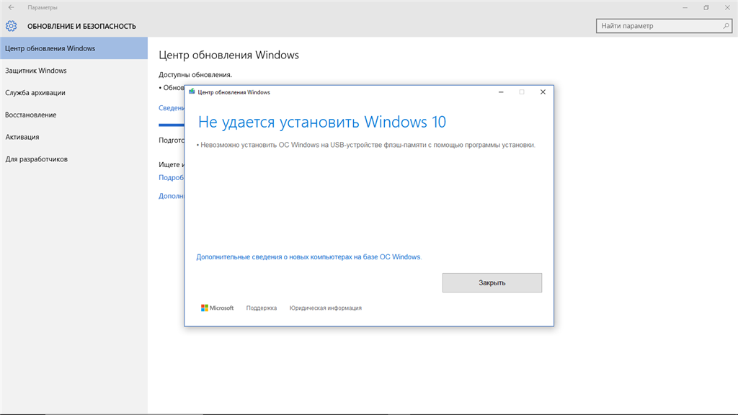Open 'Восстановление' section
The width and height of the screenshot is (738, 415).
click(x=74, y=115)
